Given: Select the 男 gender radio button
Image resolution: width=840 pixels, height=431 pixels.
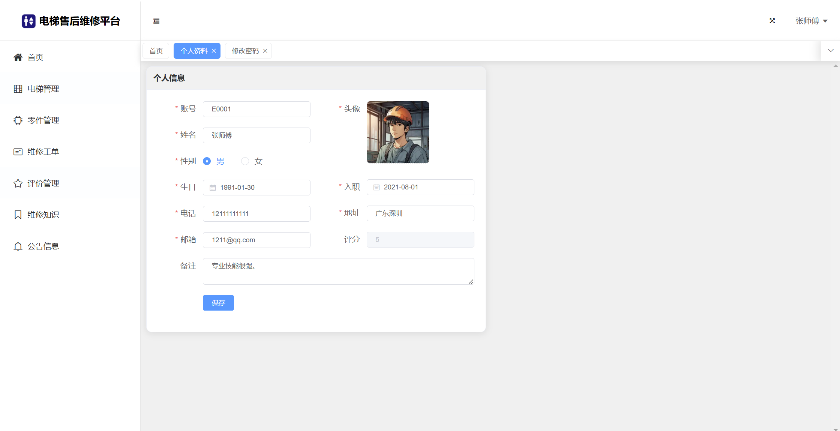Looking at the screenshot, I should tap(207, 161).
